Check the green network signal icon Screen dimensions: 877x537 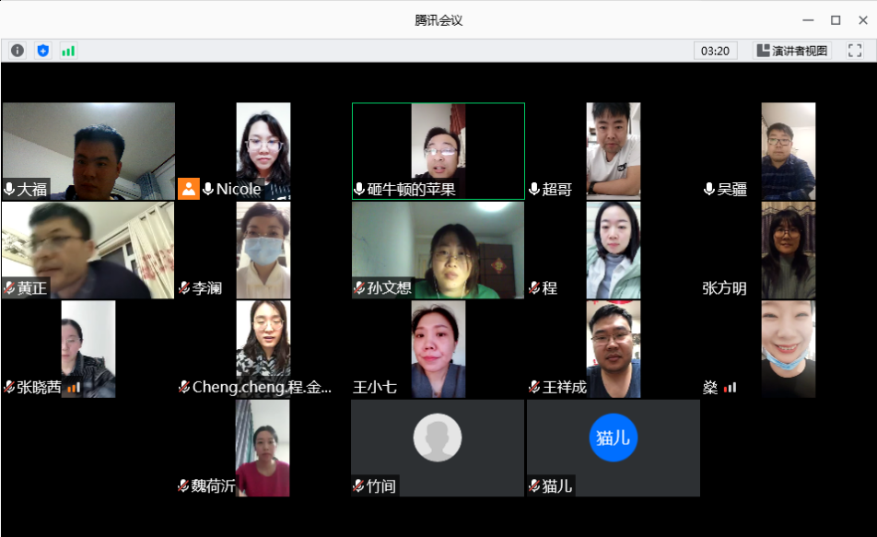pyautogui.click(x=68, y=51)
